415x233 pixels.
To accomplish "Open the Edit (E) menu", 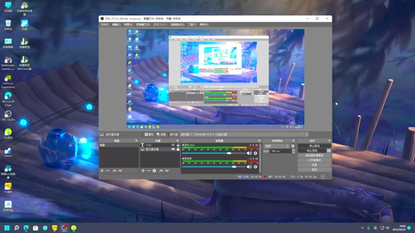I will 116,24.
